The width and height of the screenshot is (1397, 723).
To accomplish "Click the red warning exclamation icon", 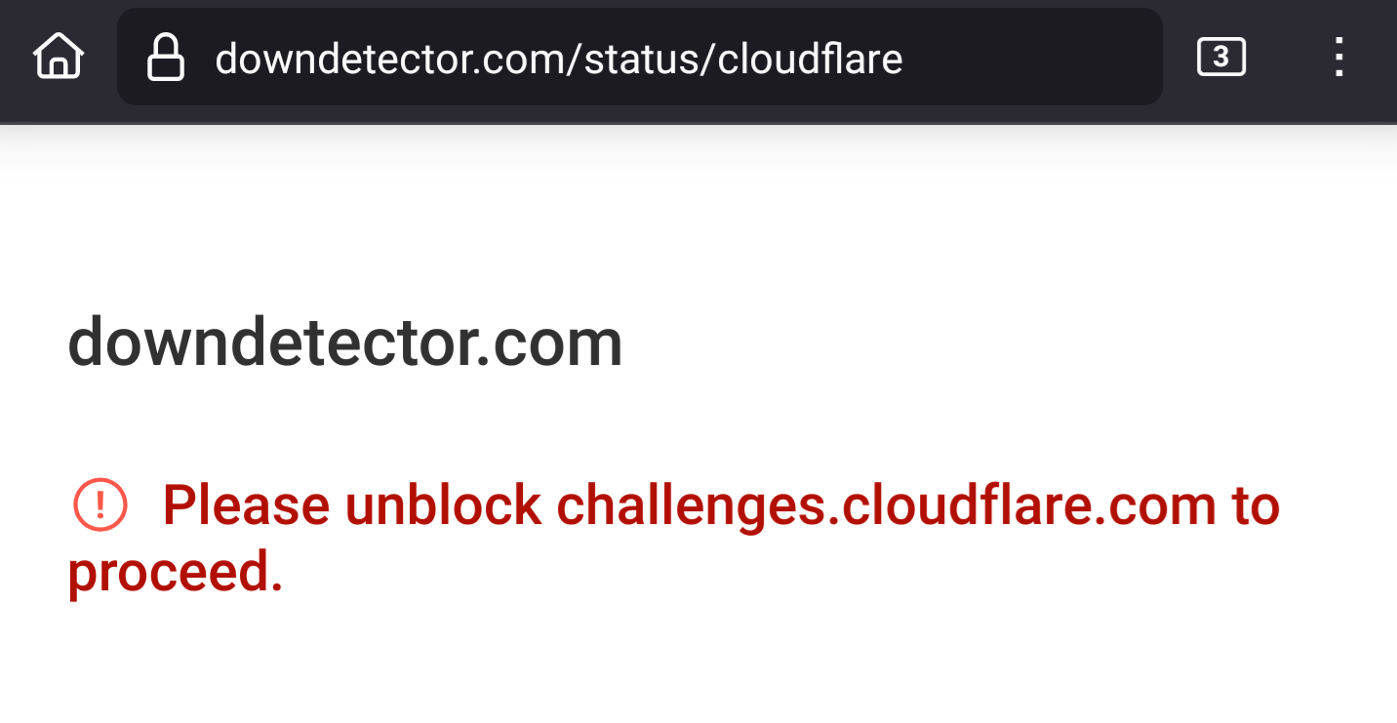I will click(100, 505).
